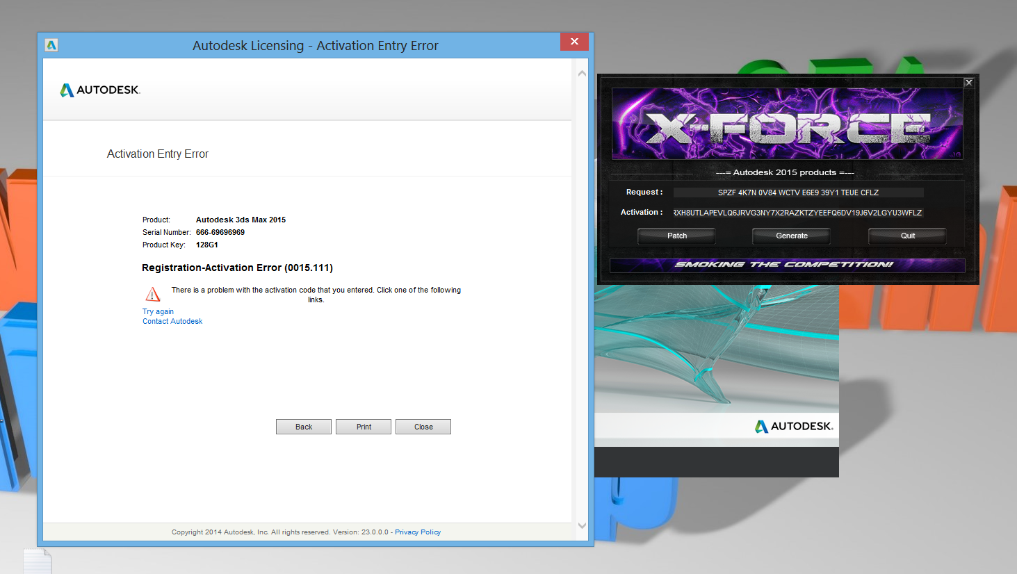The width and height of the screenshot is (1017, 574).
Task: Click the Generate button in X-Force window
Action: click(x=792, y=236)
